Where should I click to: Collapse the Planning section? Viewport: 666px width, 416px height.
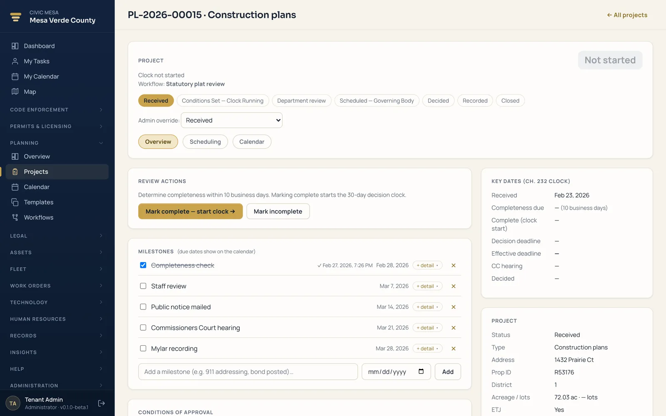click(x=57, y=143)
